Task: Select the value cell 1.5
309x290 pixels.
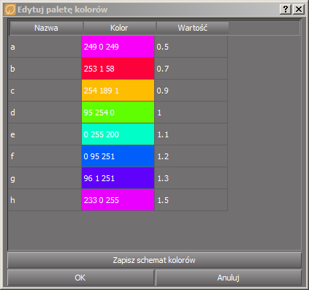Action: coord(191,200)
